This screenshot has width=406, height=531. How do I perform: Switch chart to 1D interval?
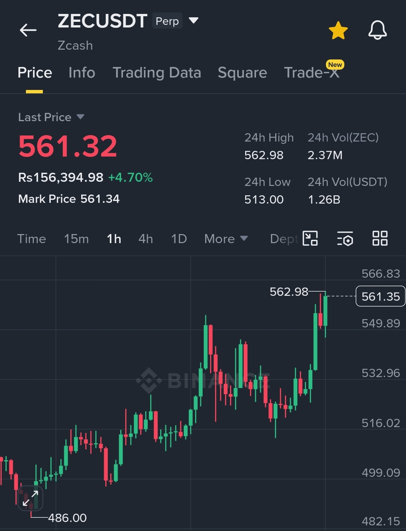pos(179,239)
